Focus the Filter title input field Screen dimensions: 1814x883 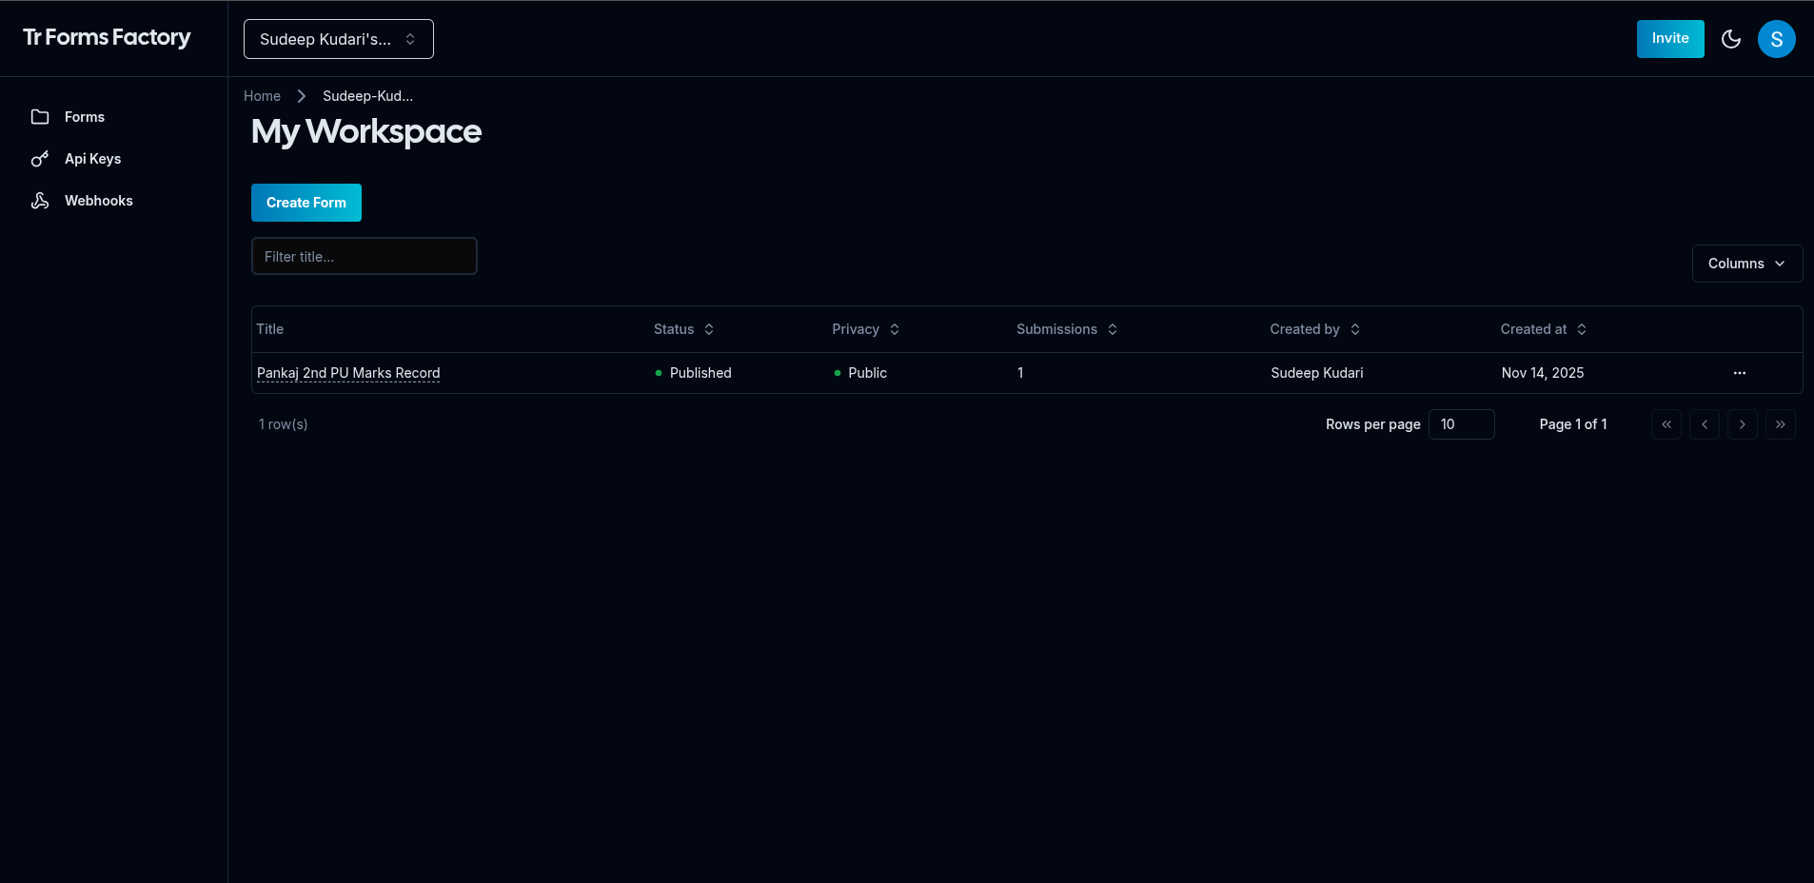pyautogui.click(x=364, y=256)
